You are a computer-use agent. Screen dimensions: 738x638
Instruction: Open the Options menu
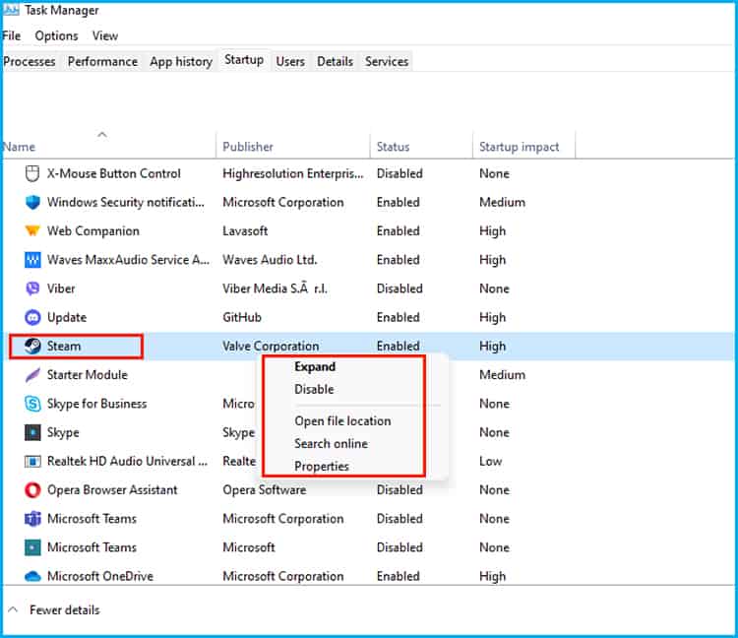point(56,35)
